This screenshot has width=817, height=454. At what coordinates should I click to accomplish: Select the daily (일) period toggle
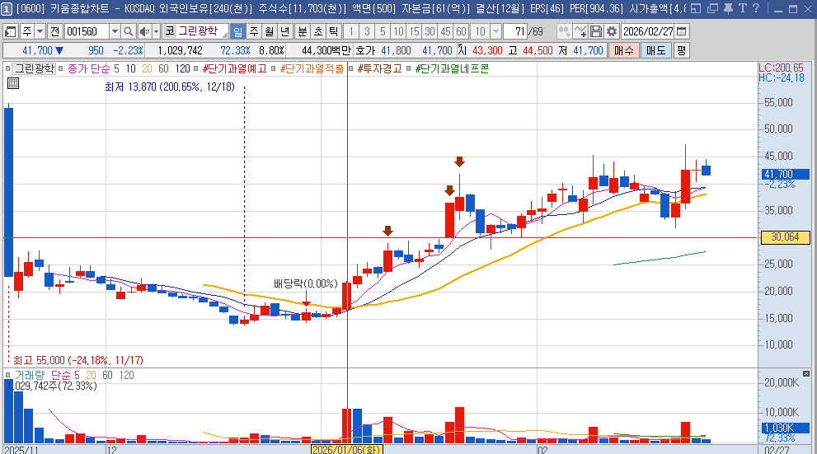pyautogui.click(x=237, y=31)
